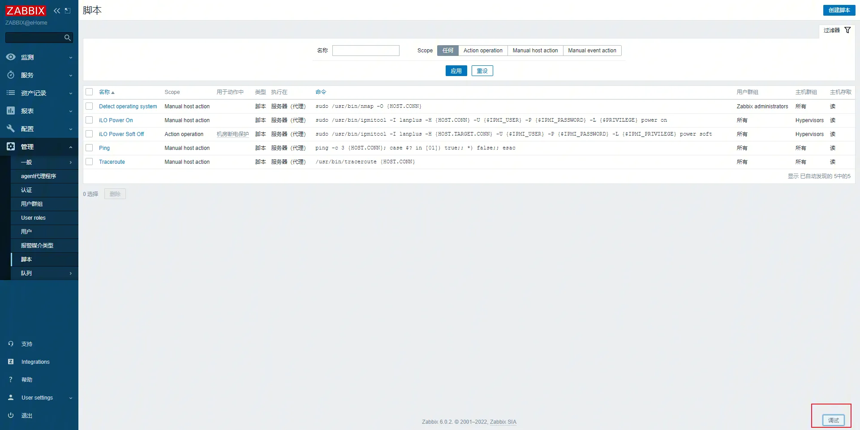Click the 监测 eye icon
The height and width of the screenshot is (430, 860).
11,57
